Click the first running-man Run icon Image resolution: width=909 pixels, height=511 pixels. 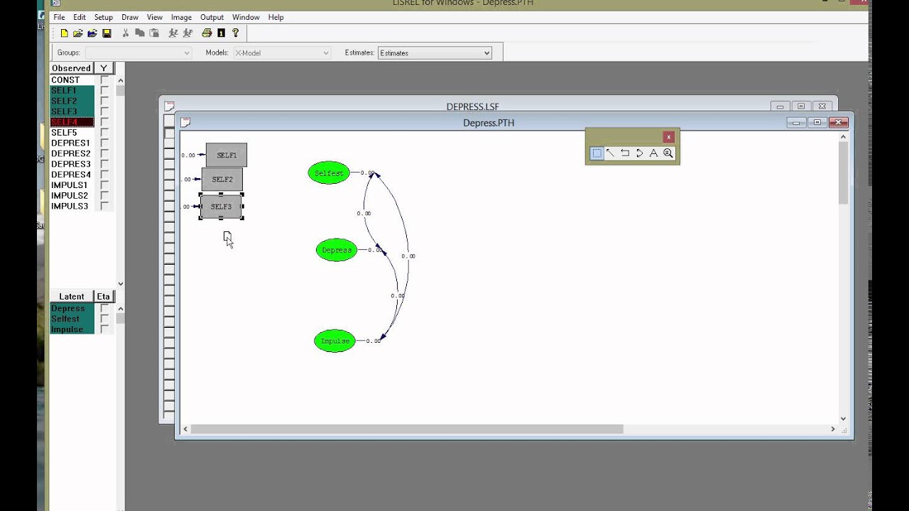173,33
